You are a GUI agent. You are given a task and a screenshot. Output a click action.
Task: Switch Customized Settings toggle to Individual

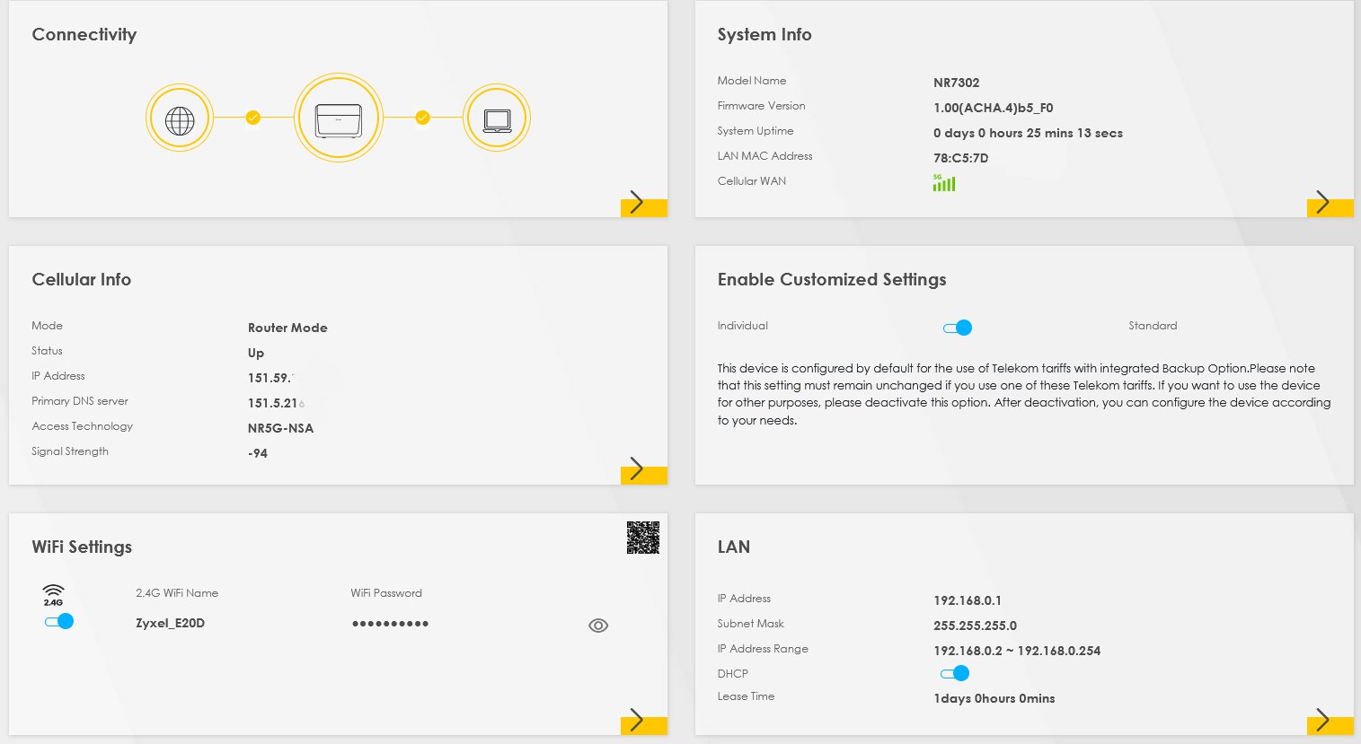(958, 328)
